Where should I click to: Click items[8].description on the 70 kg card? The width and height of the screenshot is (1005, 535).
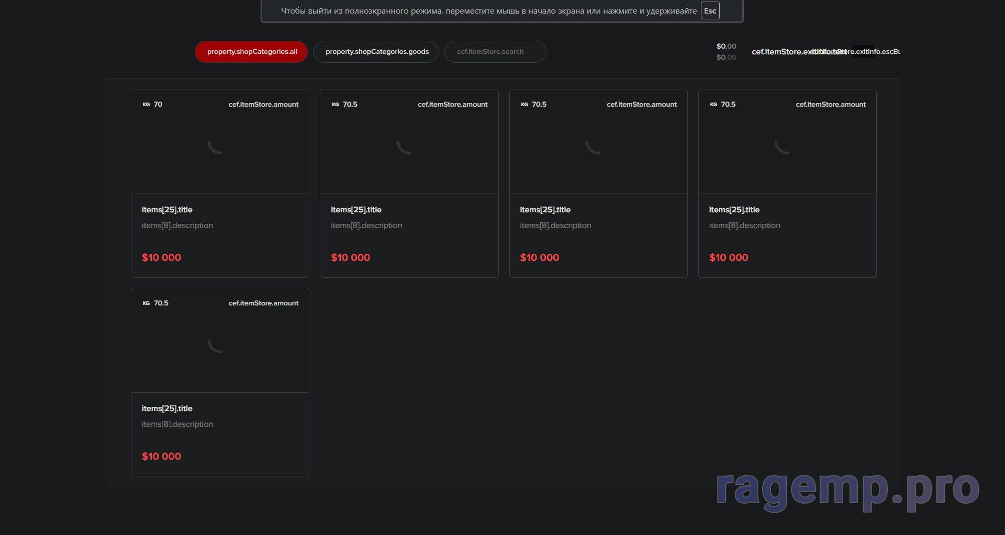coord(177,225)
